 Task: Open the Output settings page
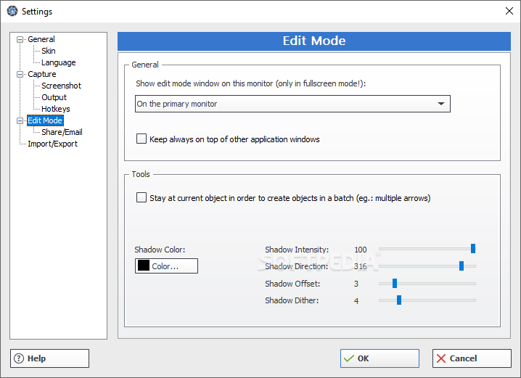(x=54, y=97)
